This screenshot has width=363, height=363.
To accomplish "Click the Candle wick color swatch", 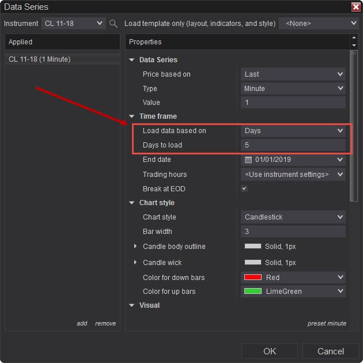I will [253, 262].
